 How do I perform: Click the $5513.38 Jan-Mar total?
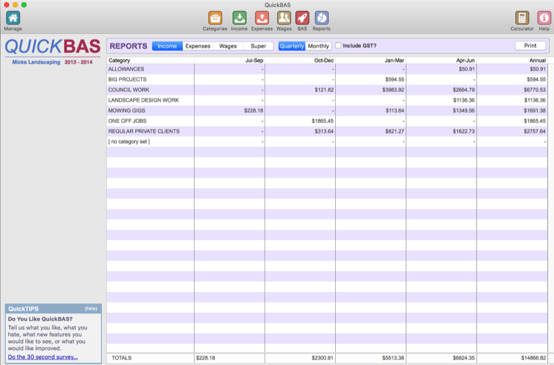(393, 357)
